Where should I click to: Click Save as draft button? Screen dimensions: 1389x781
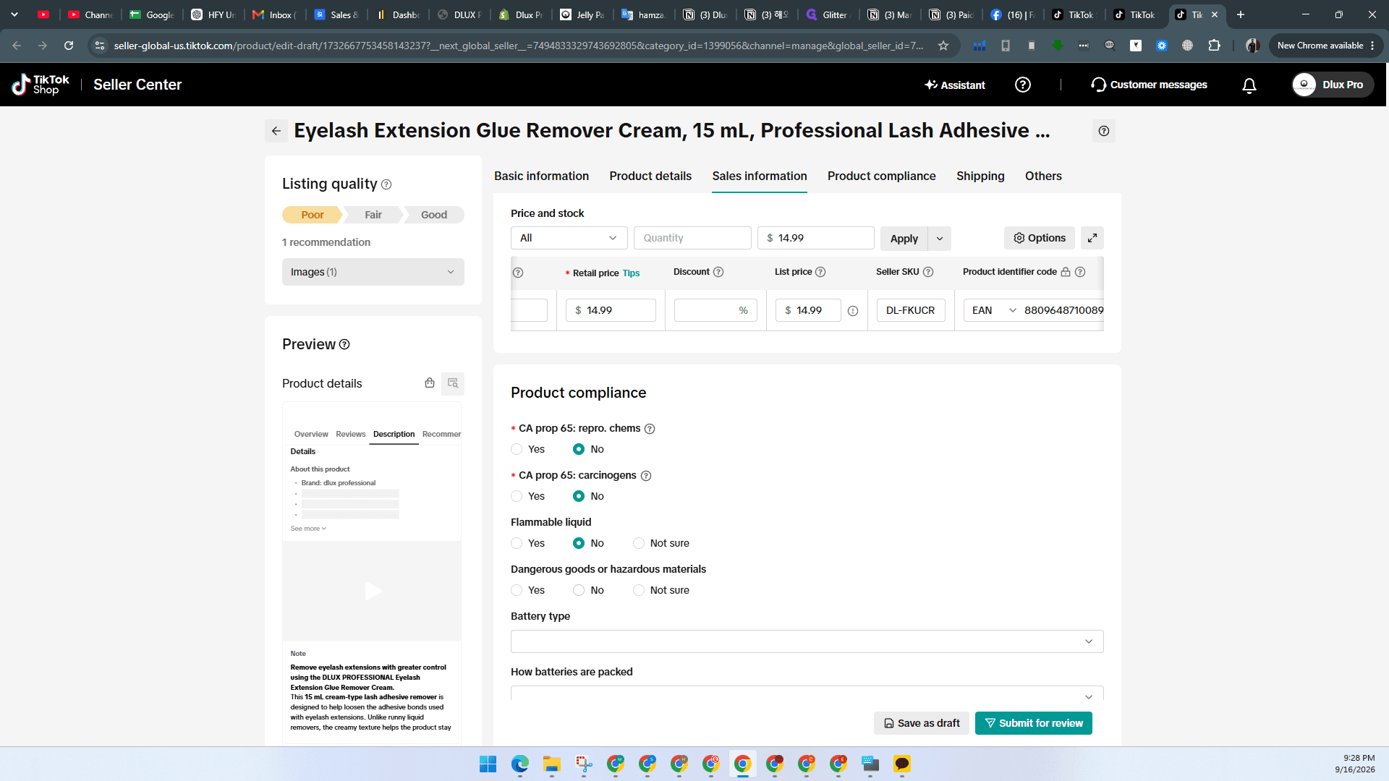tap(922, 723)
